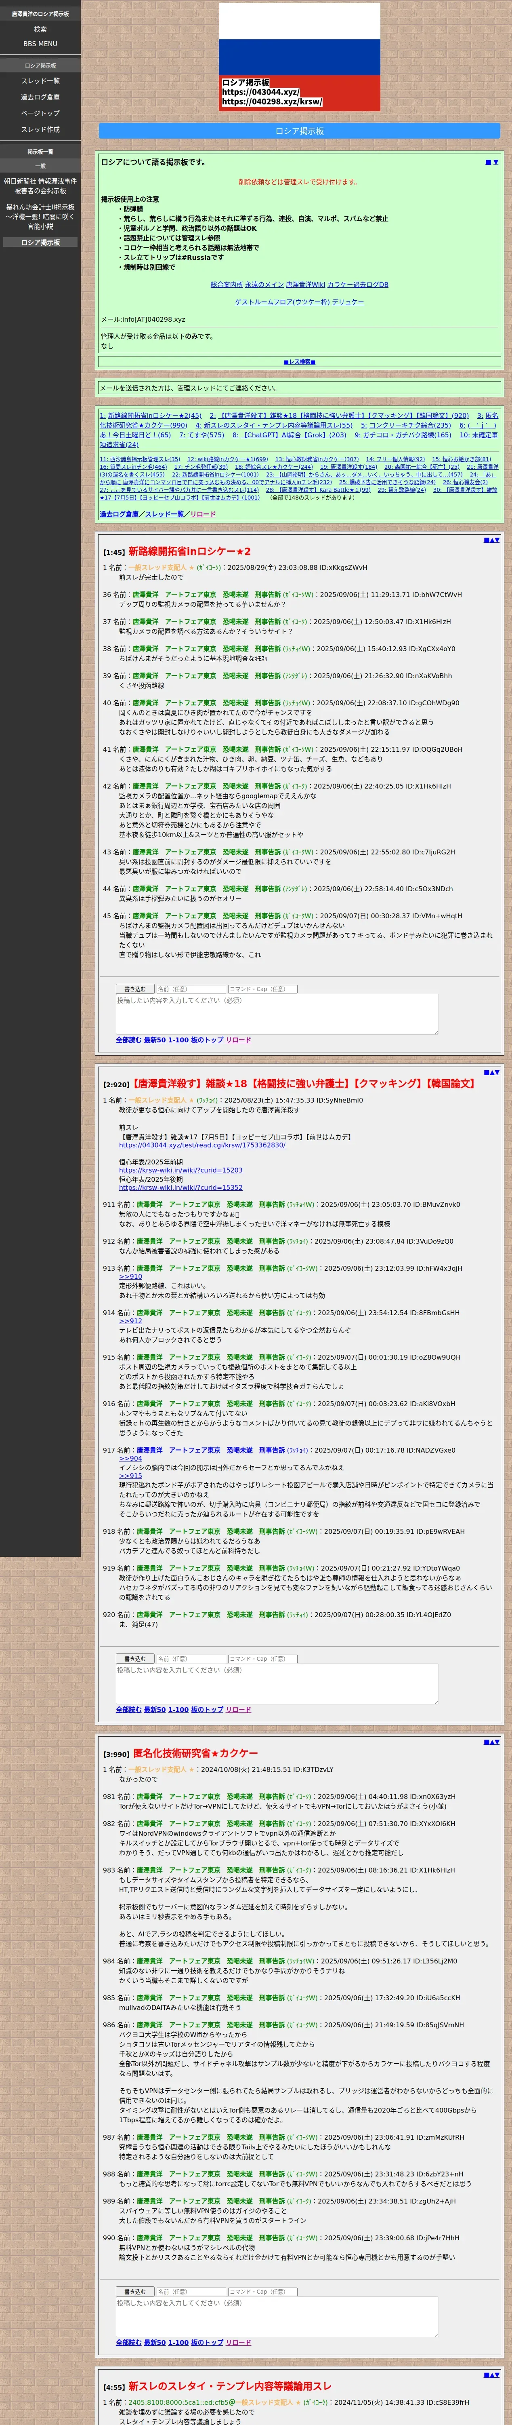This screenshot has width=512, height=2425.
Task: Click the ▼ icon in the board info box
Action: coord(496,162)
